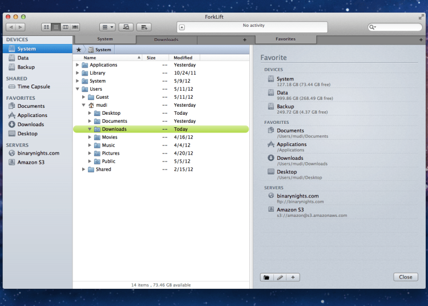Open the pane layout dropdown in toolbar
Viewport: 428px width, 306px height.
click(107, 27)
